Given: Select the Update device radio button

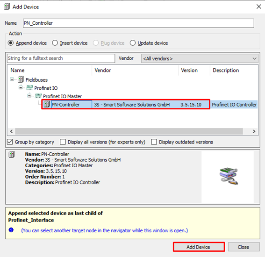Looking at the screenshot, I should pyautogui.click(x=133, y=43).
